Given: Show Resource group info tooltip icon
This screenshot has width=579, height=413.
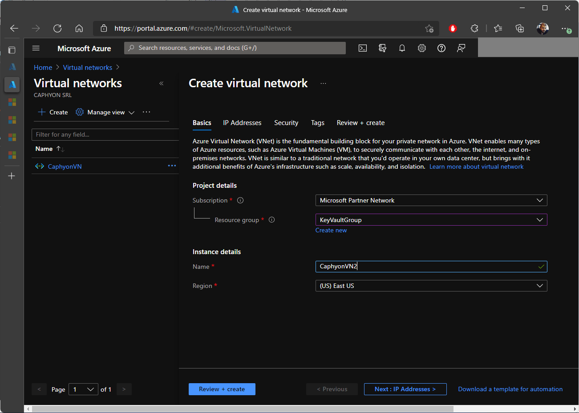Looking at the screenshot, I should point(272,219).
